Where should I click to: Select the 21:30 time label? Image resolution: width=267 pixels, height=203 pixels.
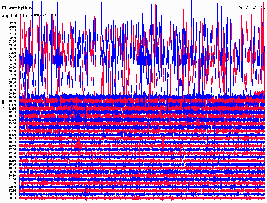pyautogui.click(x=12, y=183)
